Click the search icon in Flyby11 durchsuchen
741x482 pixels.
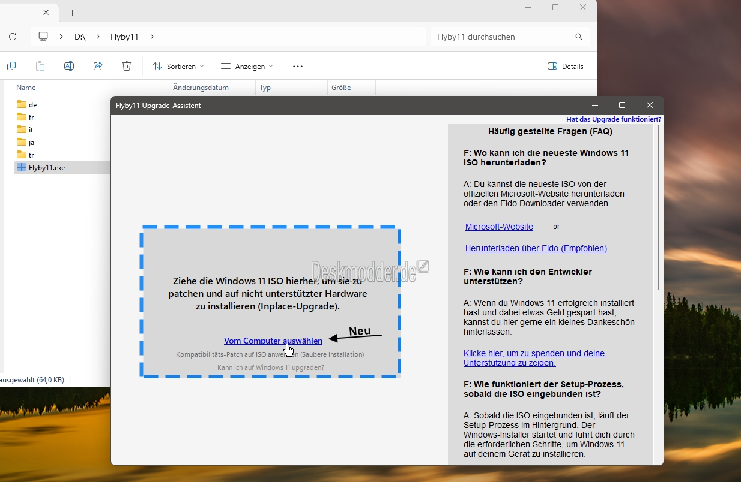click(579, 37)
